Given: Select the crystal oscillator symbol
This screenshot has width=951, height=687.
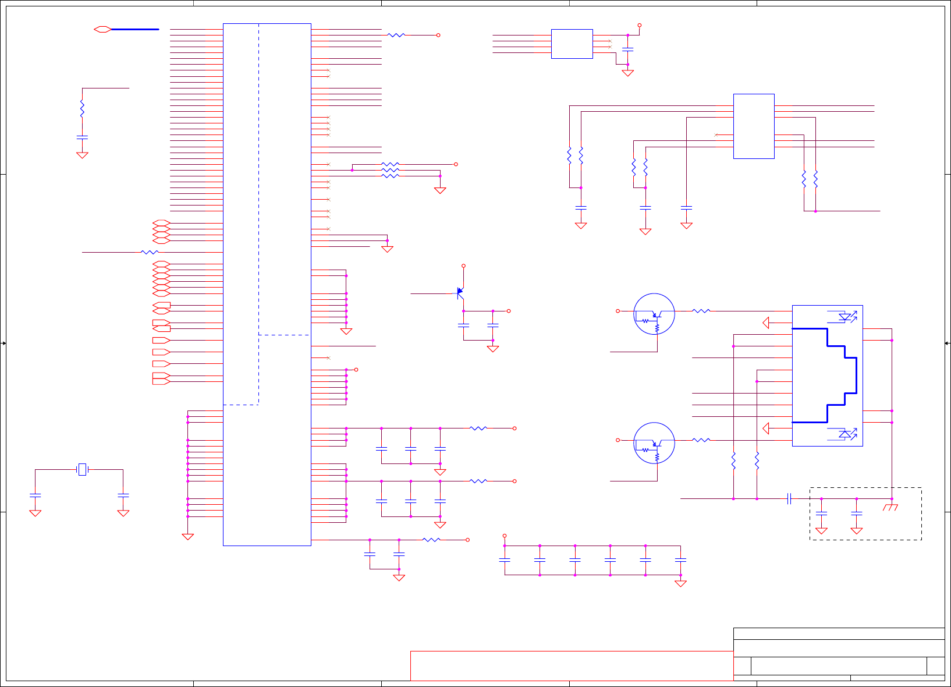Looking at the screenshot, I should [82, 469].
